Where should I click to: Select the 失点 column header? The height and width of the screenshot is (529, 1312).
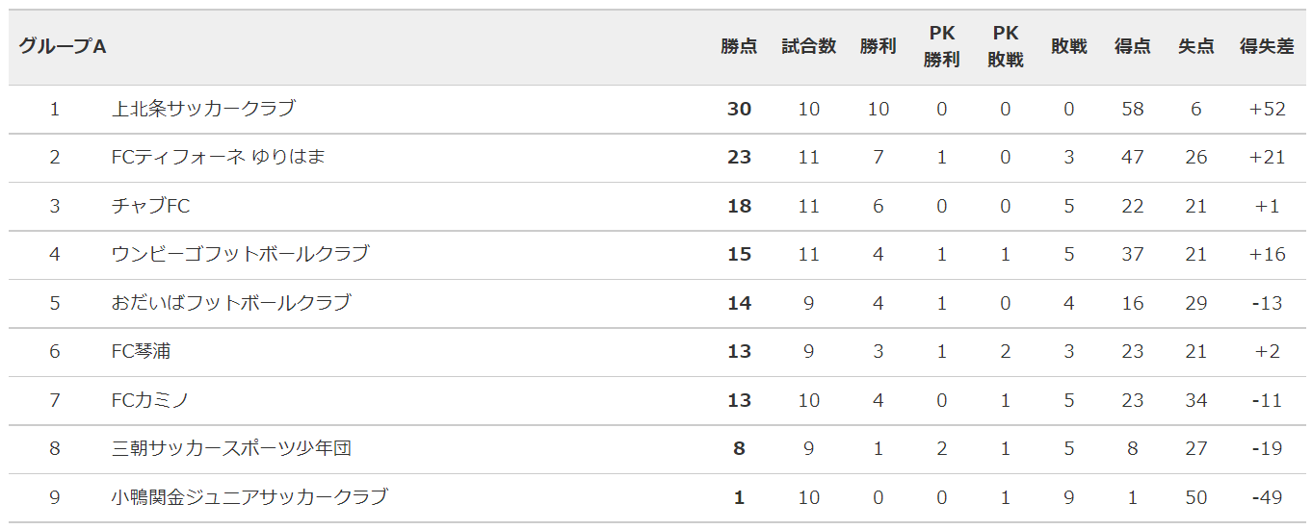pyautogui.click(x=1196, y=46)
